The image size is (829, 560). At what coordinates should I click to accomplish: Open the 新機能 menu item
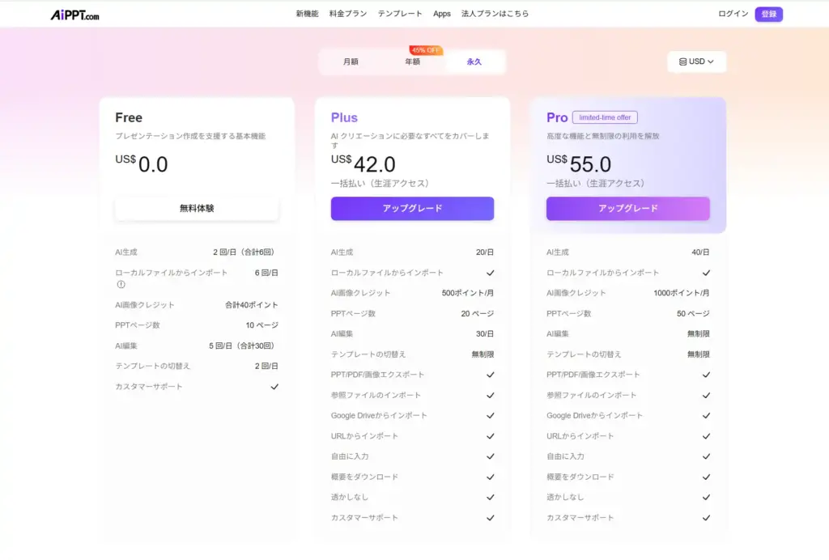click(x=307, y=14)
